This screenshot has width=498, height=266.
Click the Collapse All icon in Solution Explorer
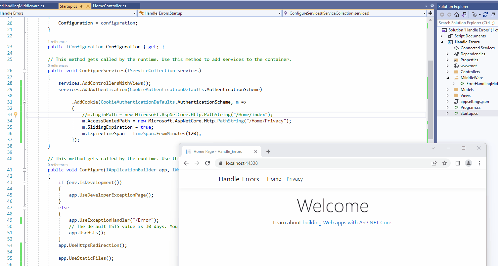pos(493,15)
